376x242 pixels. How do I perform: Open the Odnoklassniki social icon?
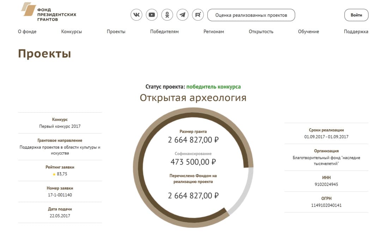167,15
